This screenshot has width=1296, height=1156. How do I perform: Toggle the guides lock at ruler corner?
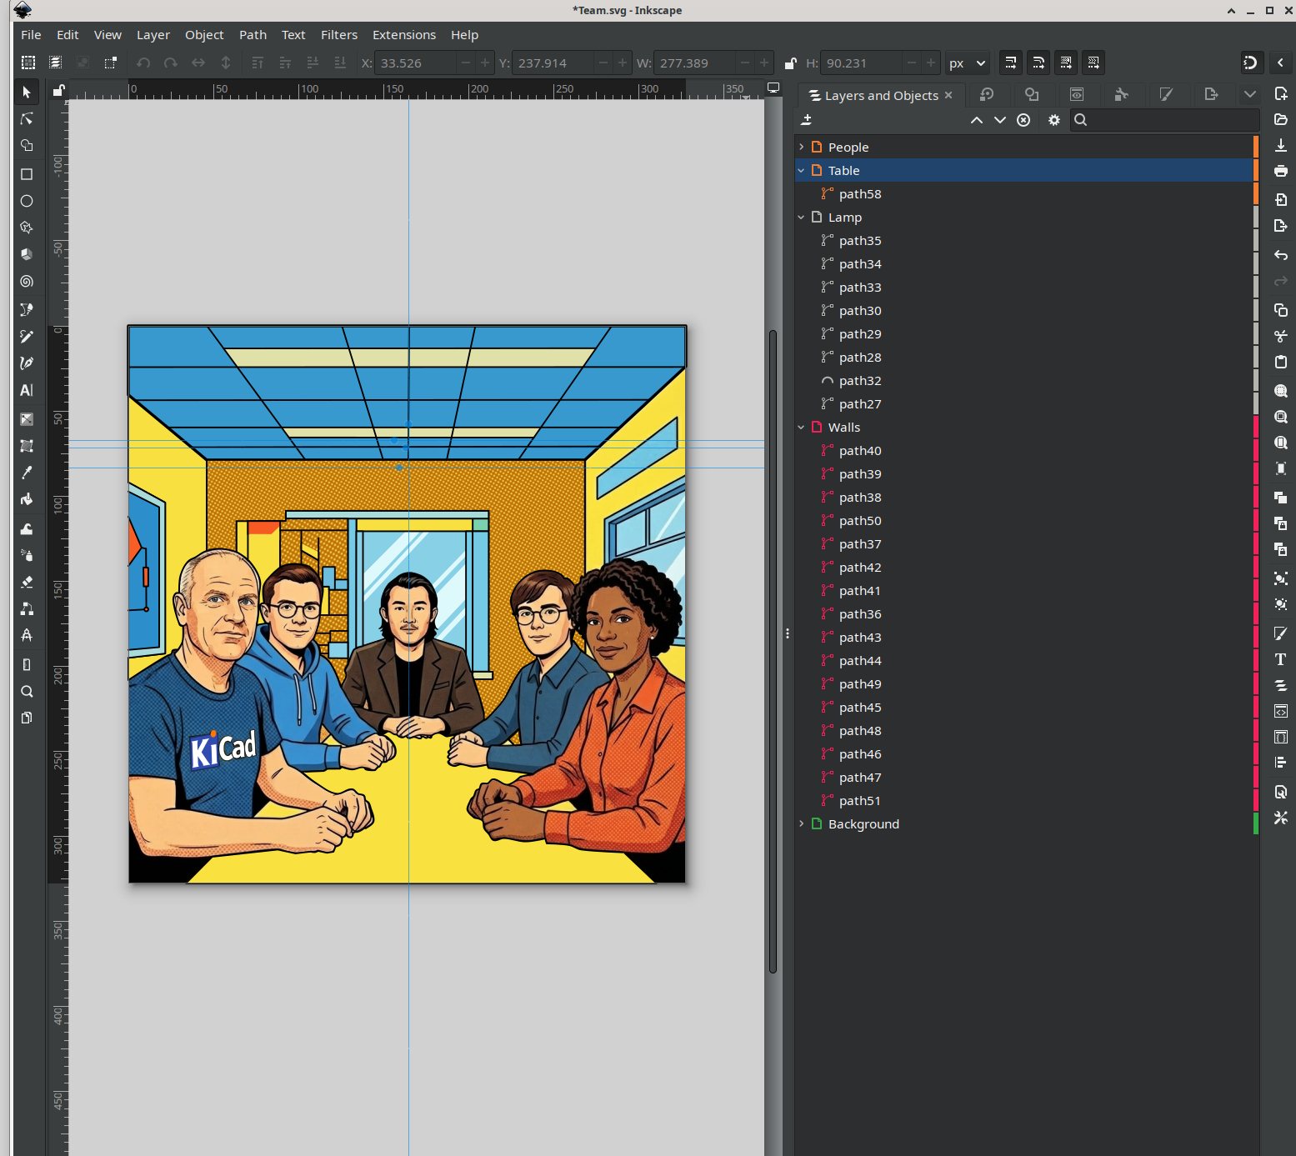pos(58,90)
